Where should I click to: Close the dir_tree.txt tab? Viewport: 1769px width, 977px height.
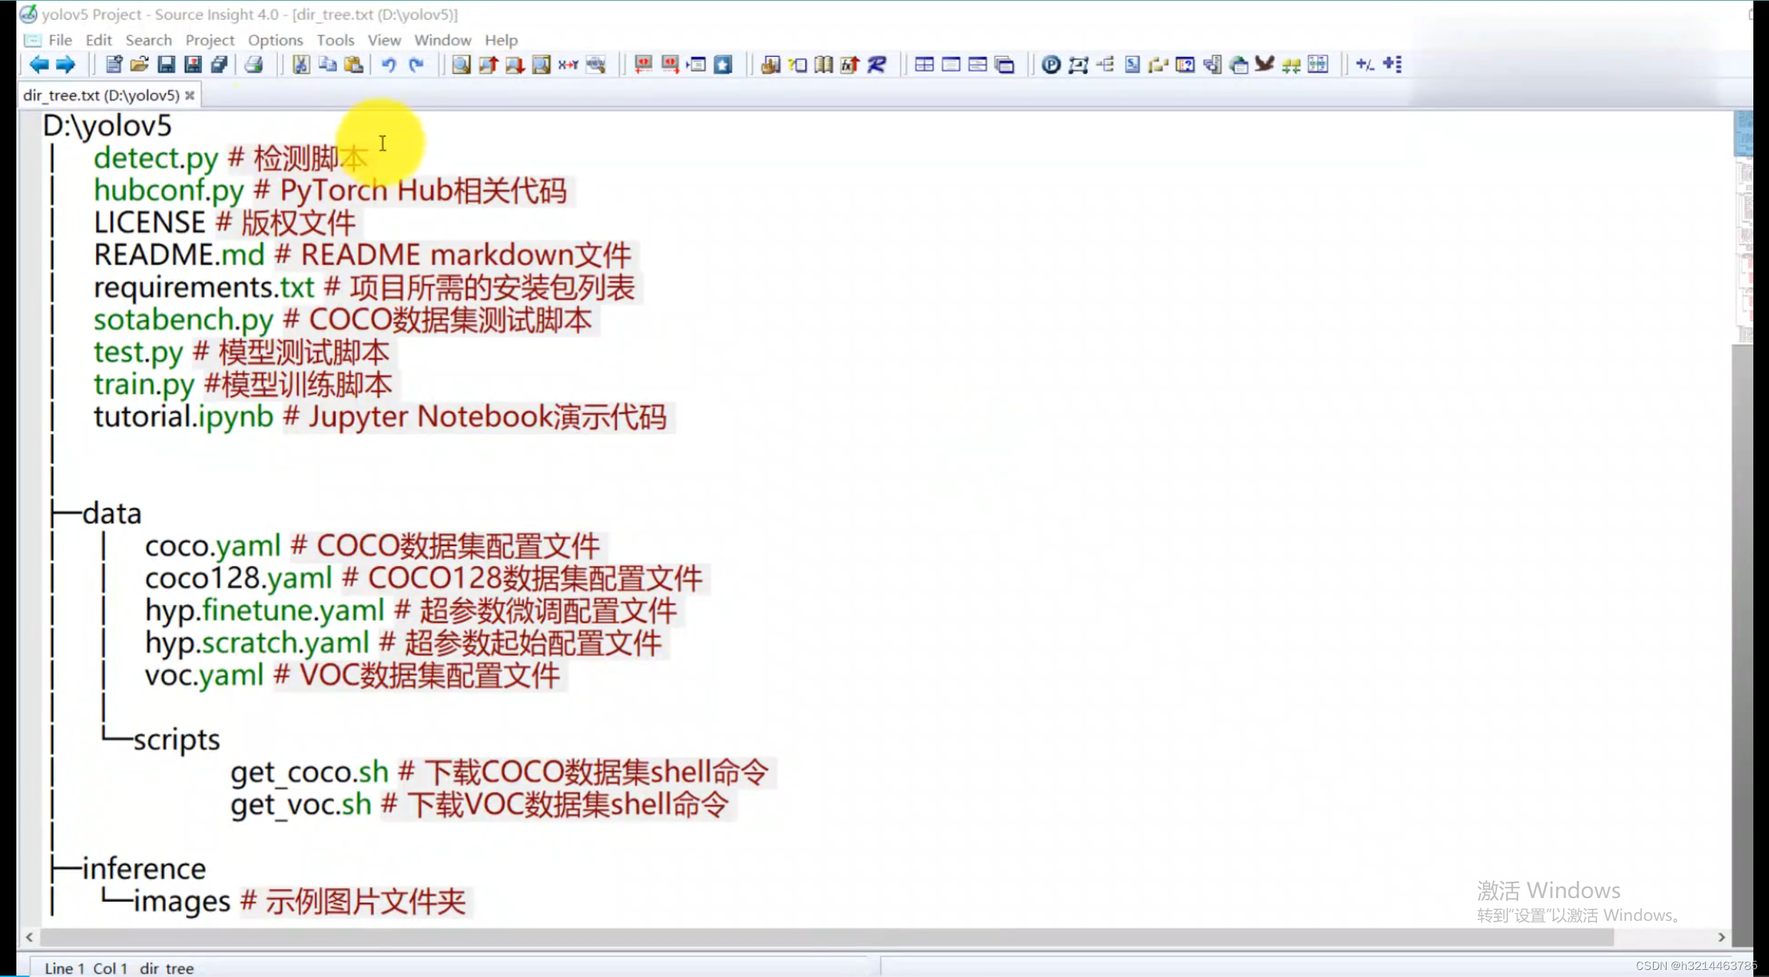point(190,95)
